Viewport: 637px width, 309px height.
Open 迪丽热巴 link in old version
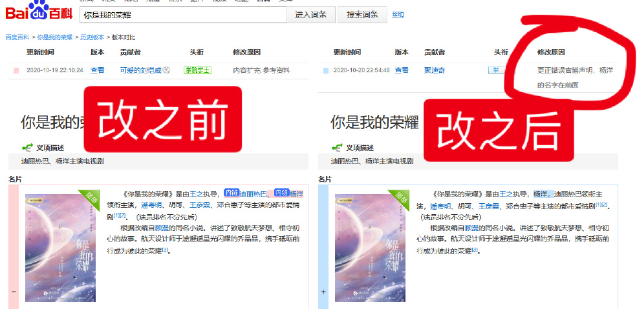254,194
